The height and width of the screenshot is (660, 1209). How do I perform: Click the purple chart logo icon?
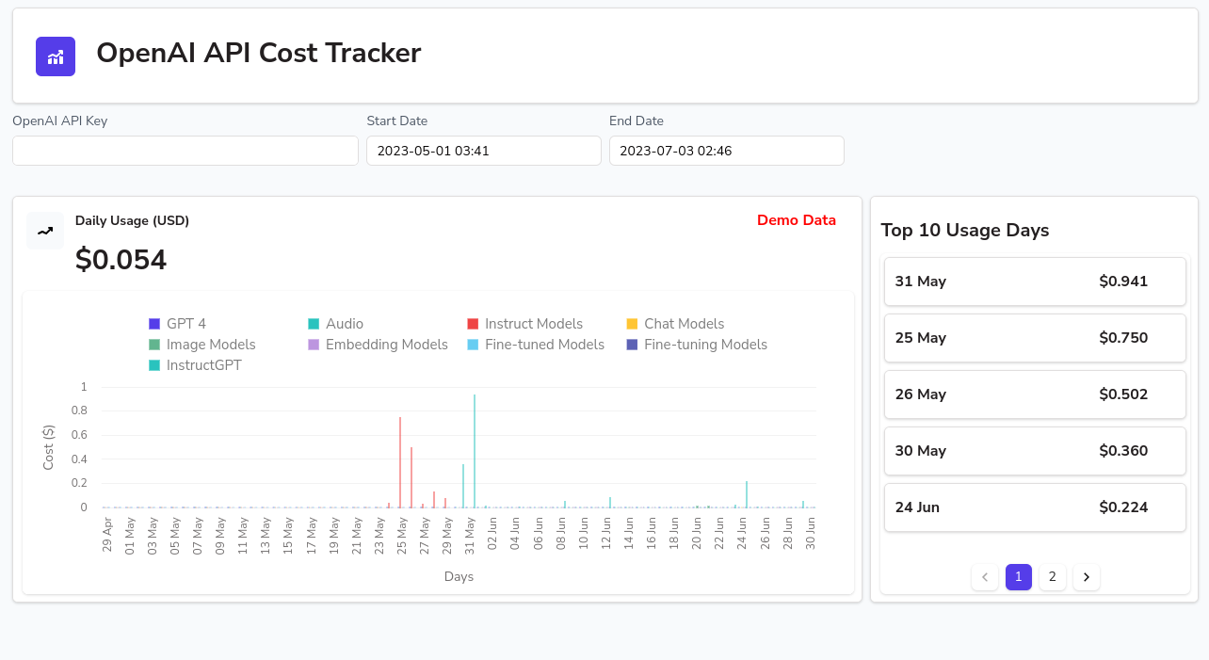[56, 56]
